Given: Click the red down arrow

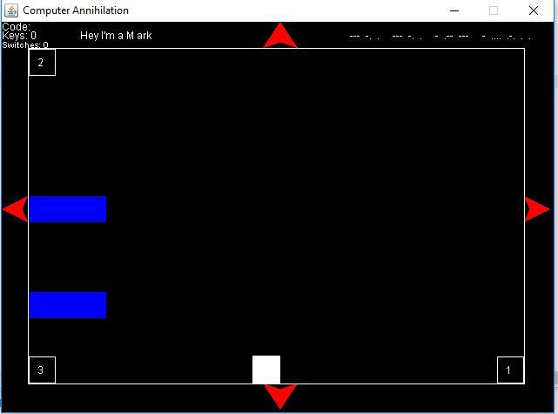Looking at the screenshot, I should (x=279, y=396).
